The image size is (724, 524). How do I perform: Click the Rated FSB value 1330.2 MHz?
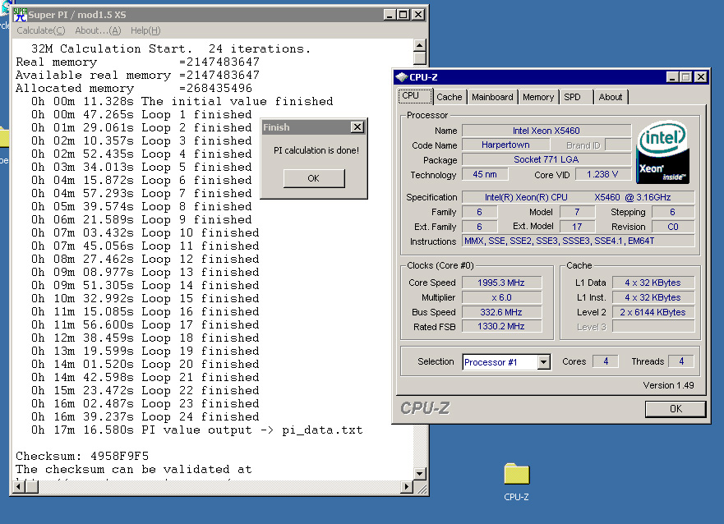(x=501, y=327)
